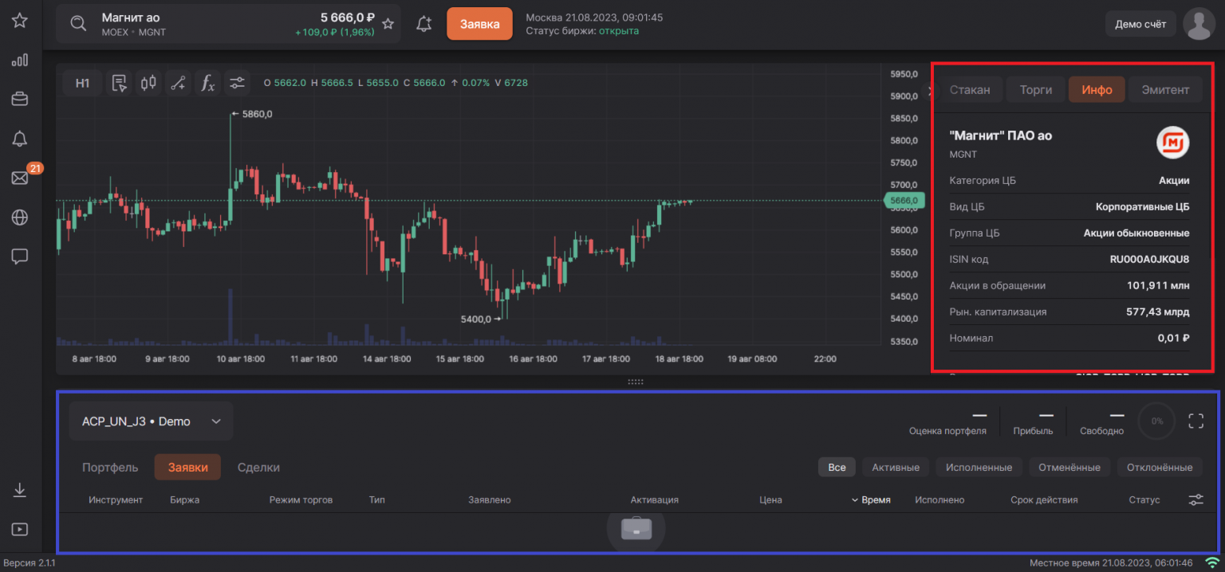Add Магнит to favorites star

[388, 24]
